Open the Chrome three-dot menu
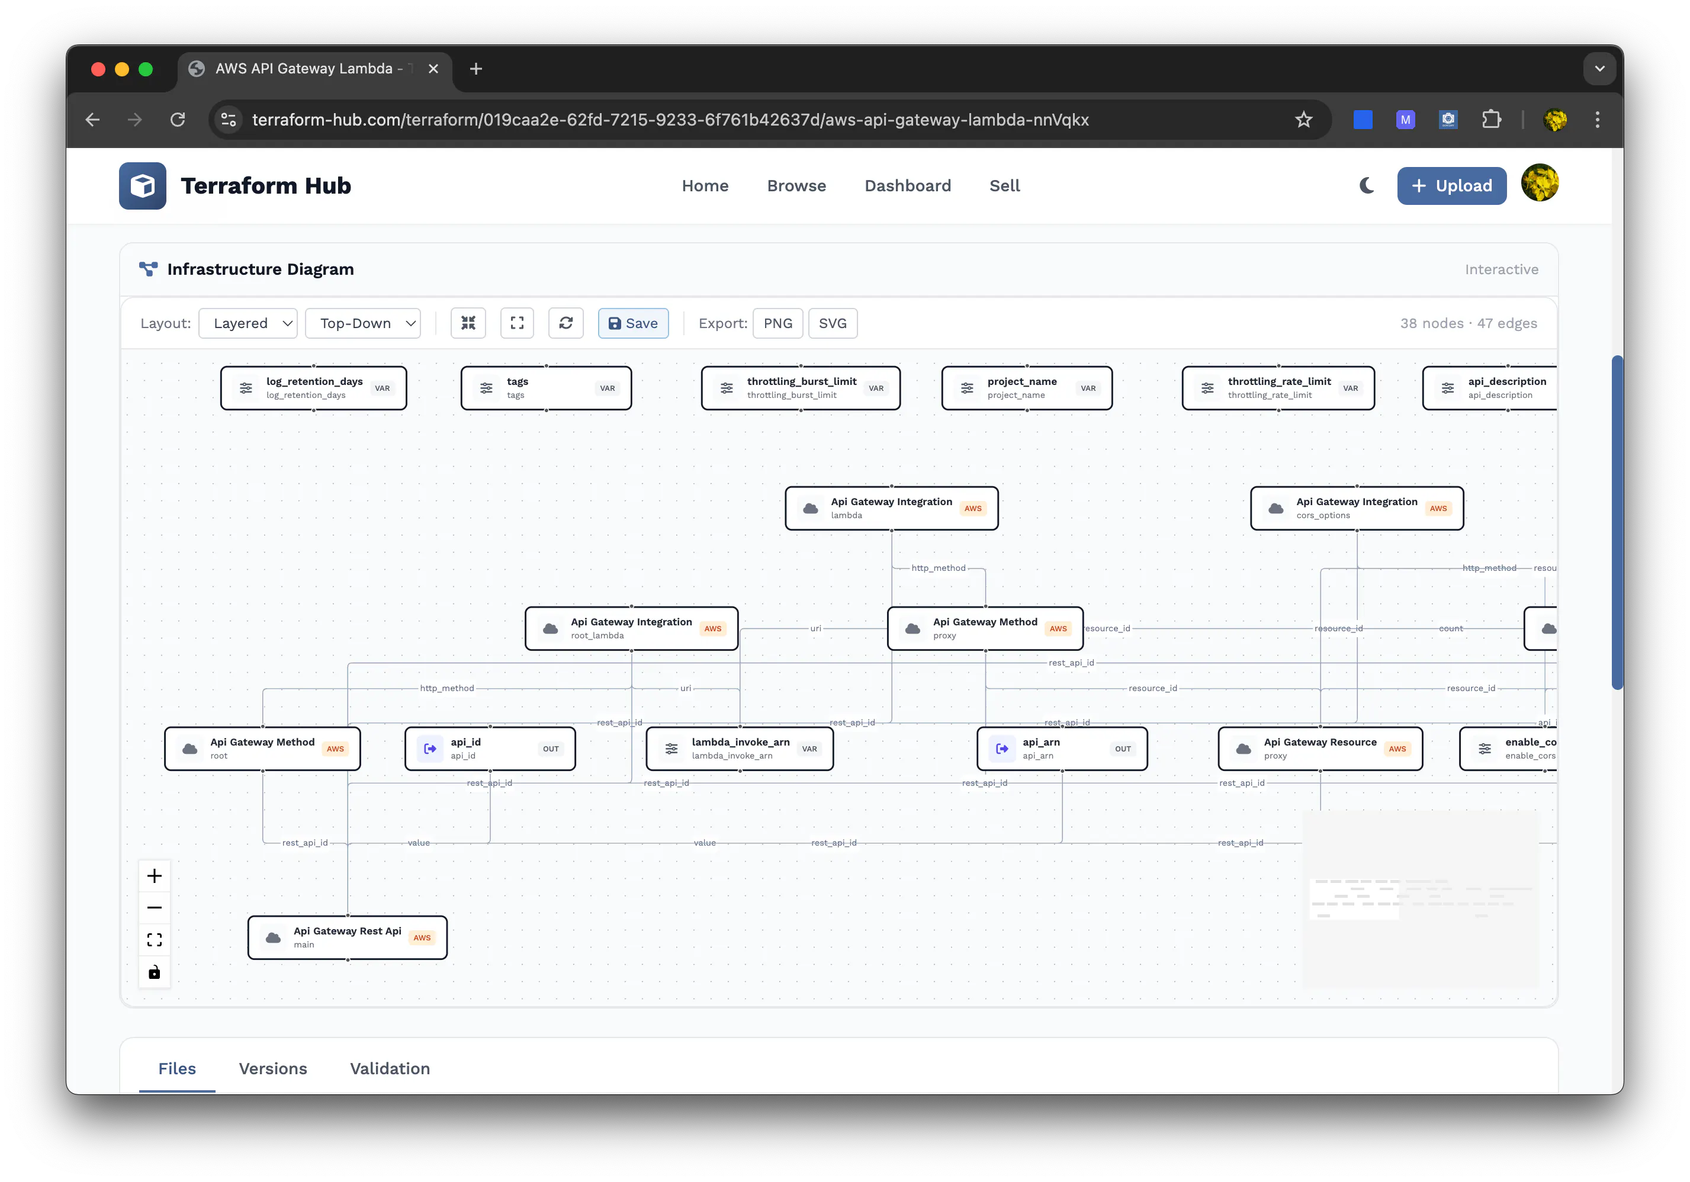This screenshot has height=1182, width=1690. [x=1597, y=119]
